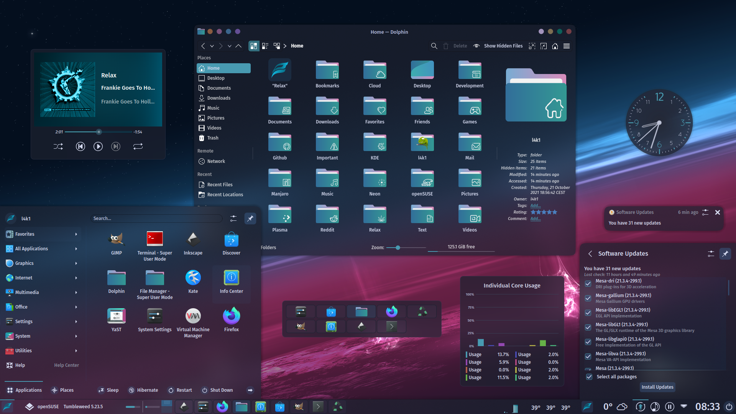736x414 pixels.
Task: Expand Utilities category in launcher
Action: (x=43, y=351)
